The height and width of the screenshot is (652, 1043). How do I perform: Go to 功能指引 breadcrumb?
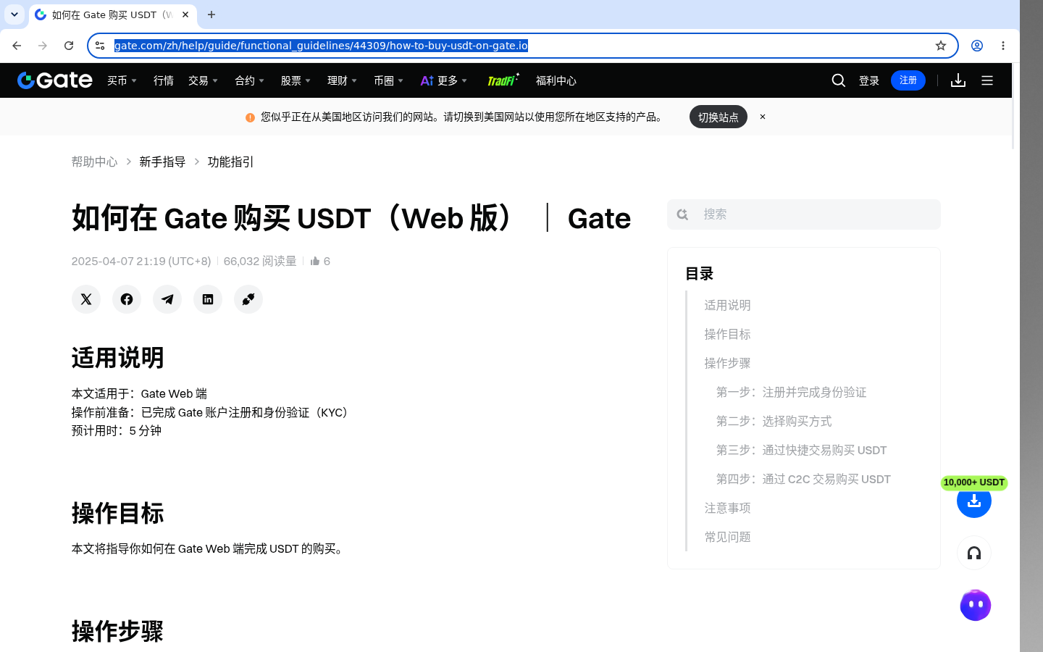tap(230, 162)
